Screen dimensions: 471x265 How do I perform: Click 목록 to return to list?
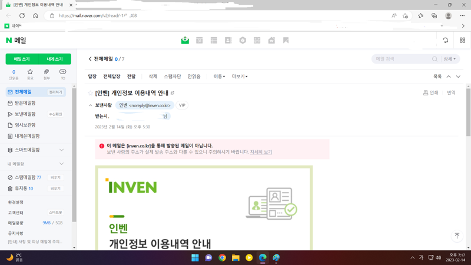(437, 77)
